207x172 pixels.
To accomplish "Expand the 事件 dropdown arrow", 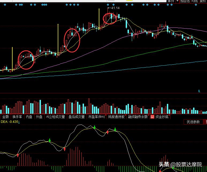I will click(177, 1).
